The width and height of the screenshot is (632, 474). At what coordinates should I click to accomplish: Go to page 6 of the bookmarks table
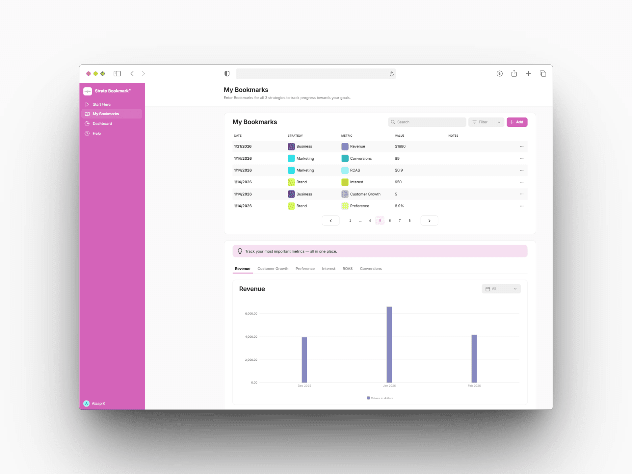pyautogui.click(x=390, y=221)
